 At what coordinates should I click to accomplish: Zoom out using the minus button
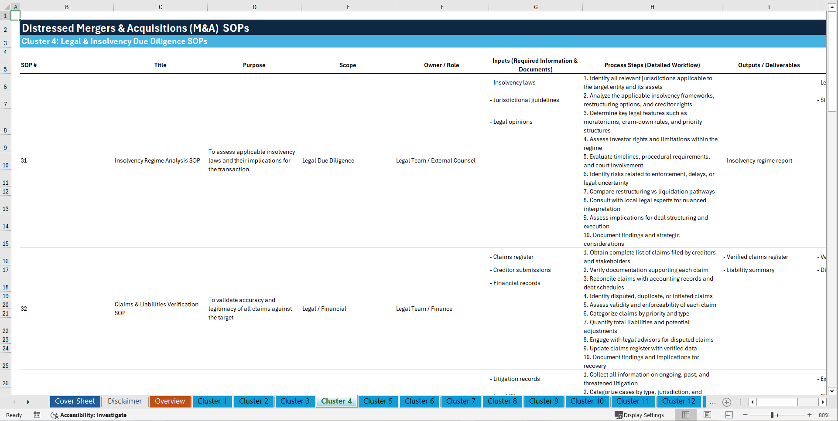click(746, 415)
